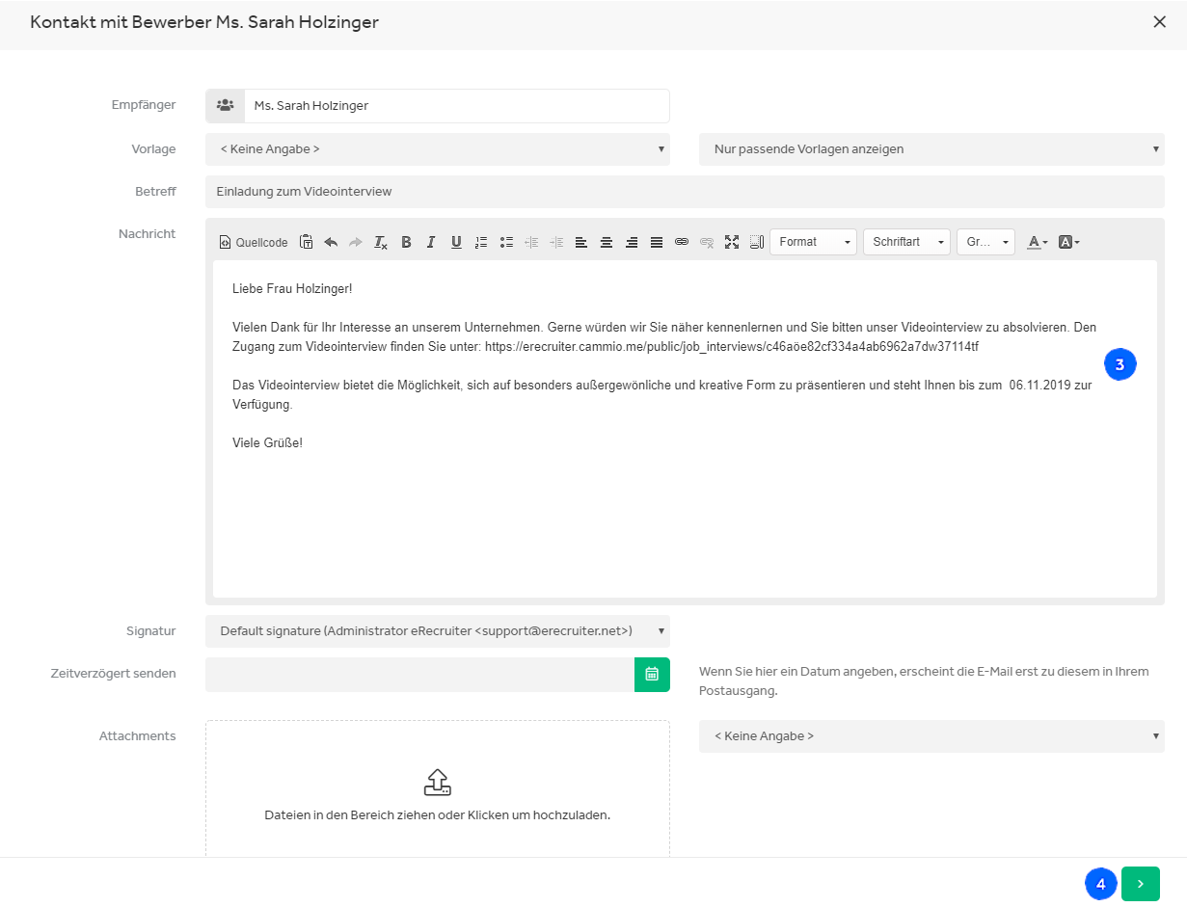Image resolution: width=1187 pixels, height=907 pixels.
Task: Click 'Liebe Frau Holzinger!' greeting text
Action: [292, 289]
